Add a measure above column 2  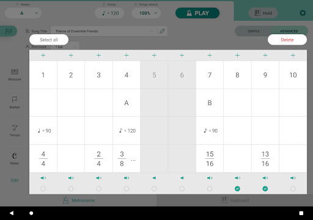point(71,55)
